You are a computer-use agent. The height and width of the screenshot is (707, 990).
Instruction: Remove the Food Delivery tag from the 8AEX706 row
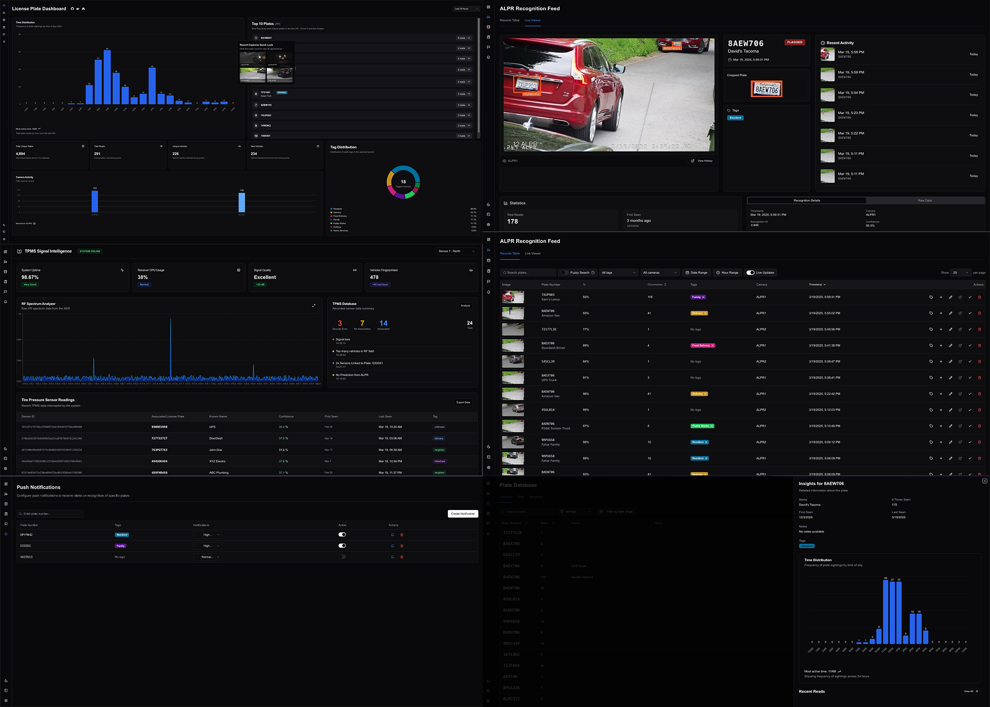point(712,345)
